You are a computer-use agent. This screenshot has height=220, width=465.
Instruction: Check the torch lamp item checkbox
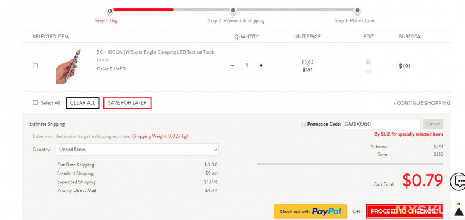pos(35,66)
